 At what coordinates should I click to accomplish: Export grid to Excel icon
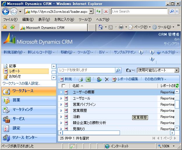tap(88, 79)
